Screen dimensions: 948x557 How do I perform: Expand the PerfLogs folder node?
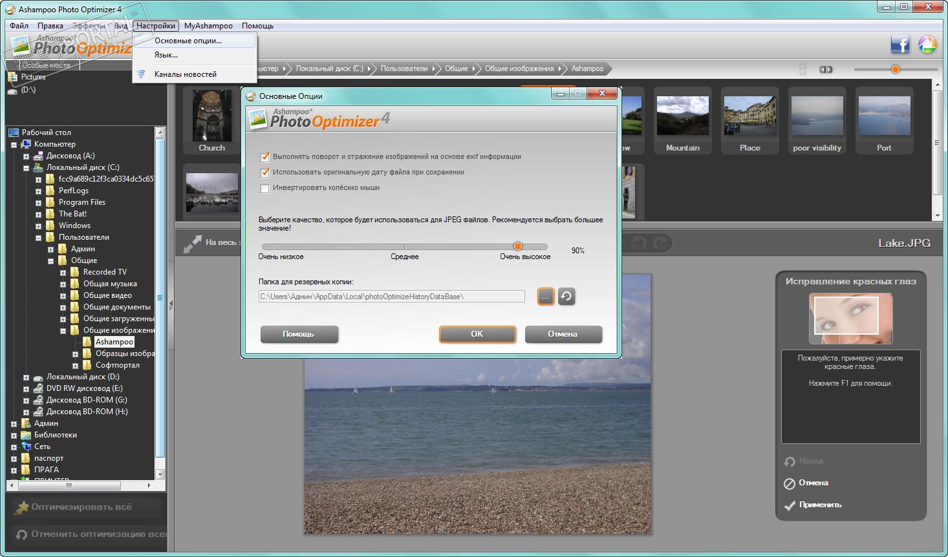[38, 191]
